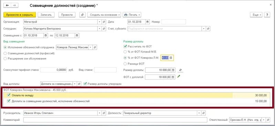Click the Провести и закрыть button
This screenshot has width=275, height=126.
(20, 15)
